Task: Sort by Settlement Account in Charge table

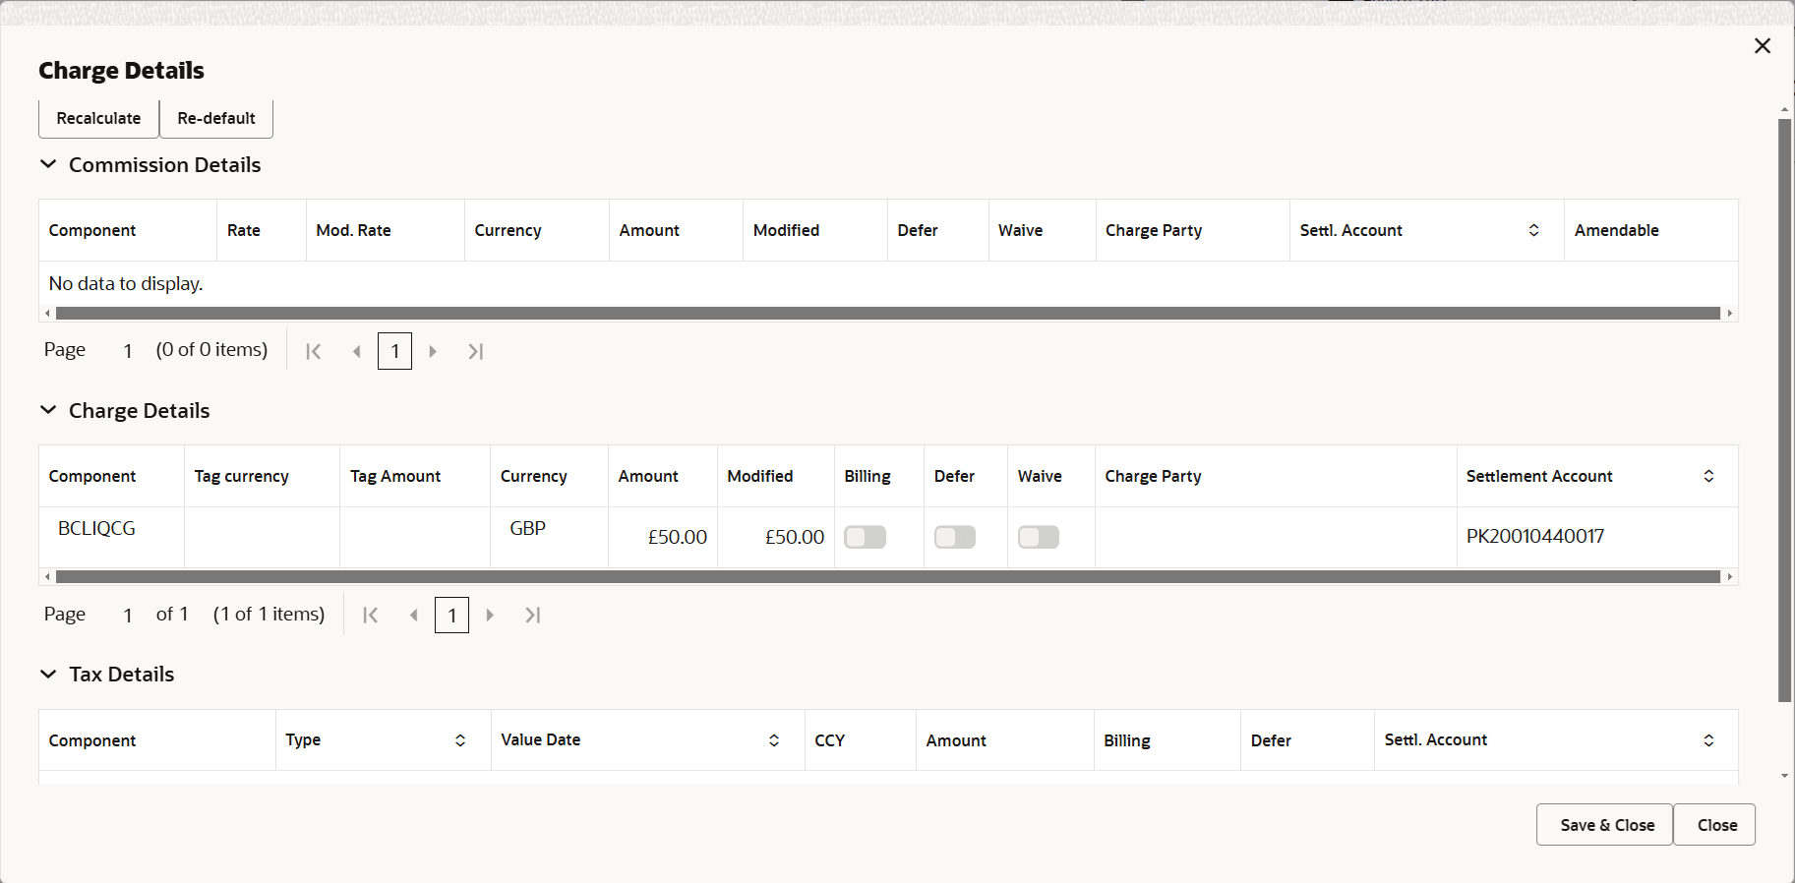Action: [x=1708, y=476]
